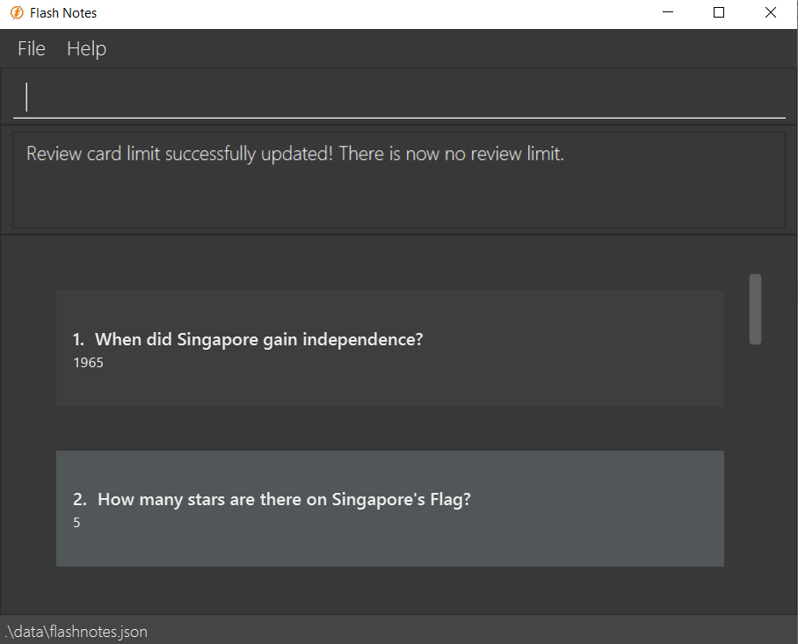Open the File menu
The width and height of the screenshot is (798, 644).
[x=32, y=49]
